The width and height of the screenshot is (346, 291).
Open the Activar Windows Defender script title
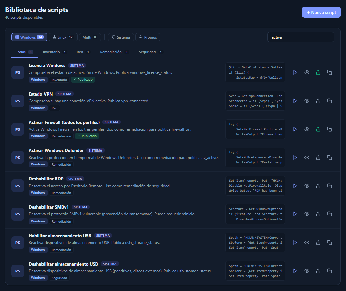[56, 151]
